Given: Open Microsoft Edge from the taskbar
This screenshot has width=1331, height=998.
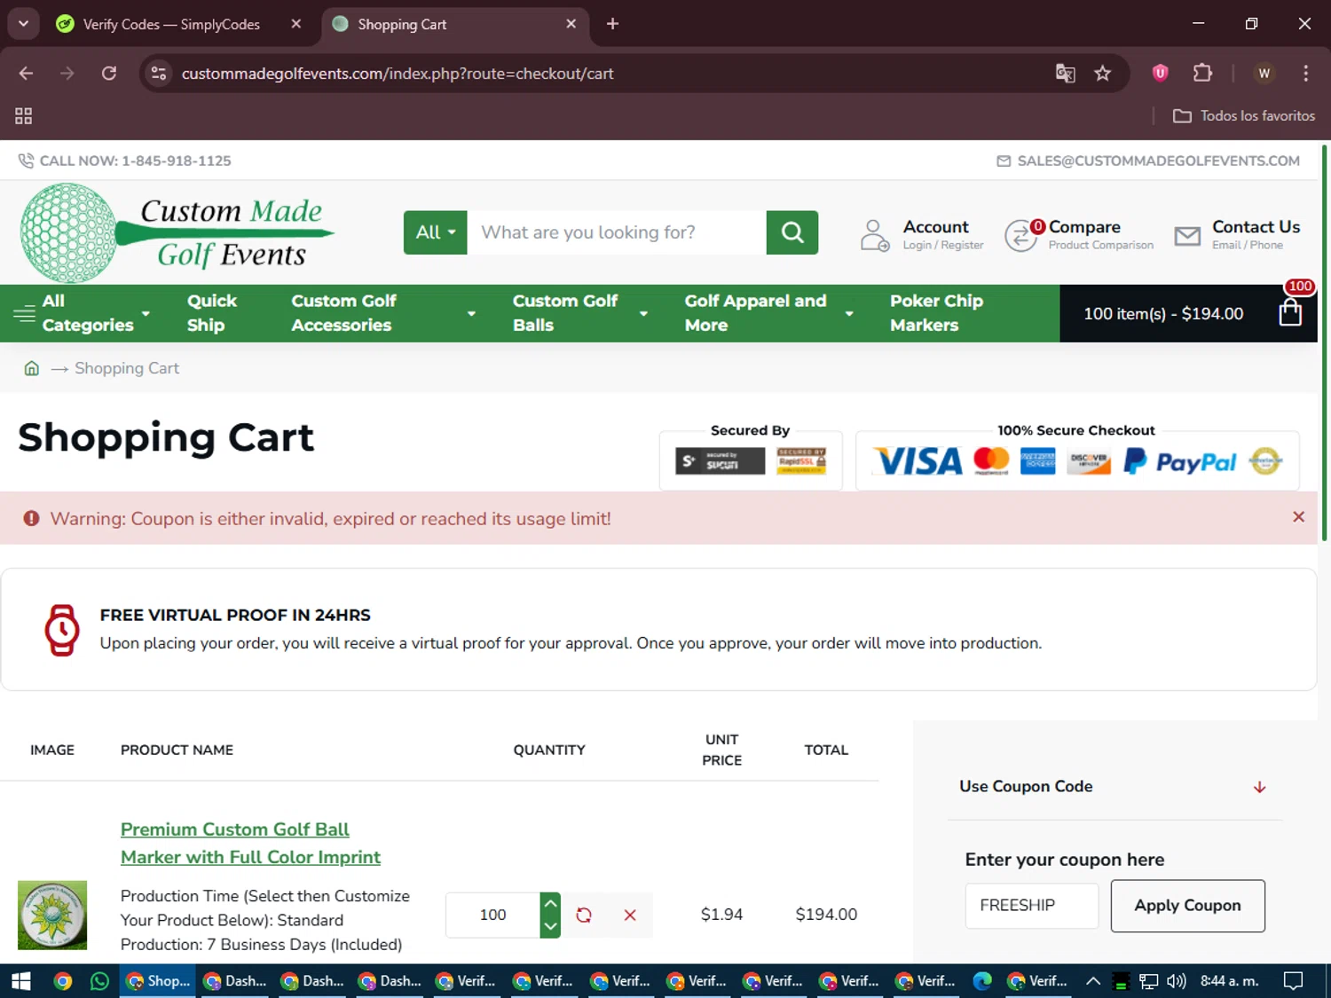Looking at the screenshot, I should point(982,981).
